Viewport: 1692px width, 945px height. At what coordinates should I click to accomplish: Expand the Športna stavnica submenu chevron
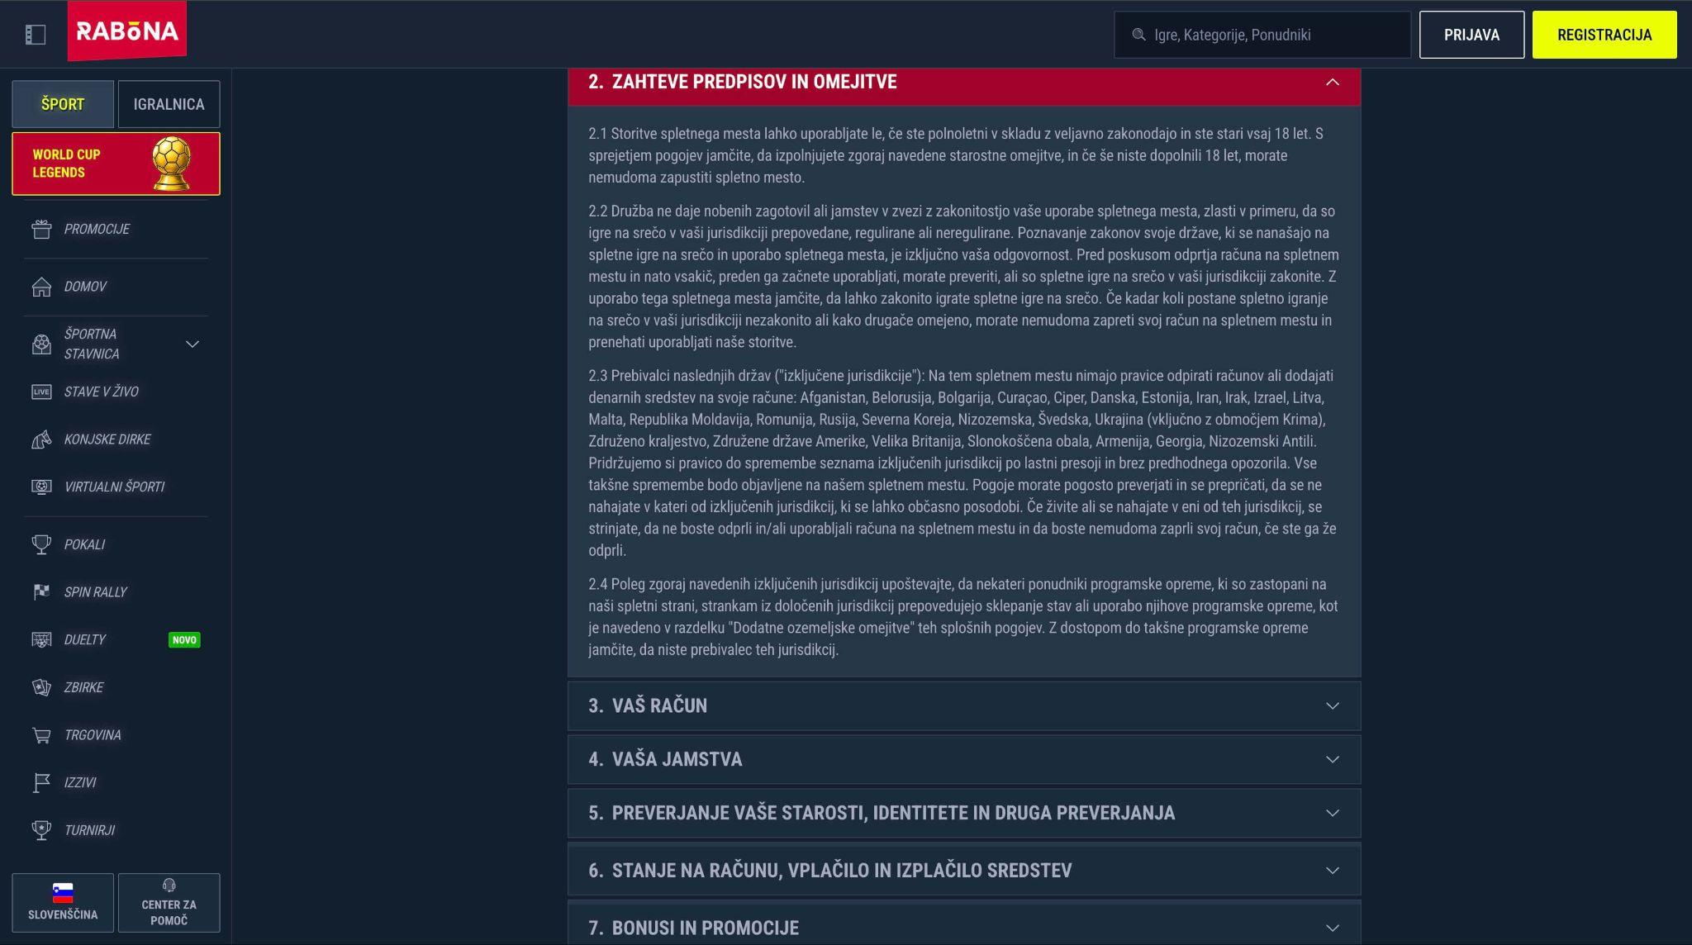(x=192, y=344)
